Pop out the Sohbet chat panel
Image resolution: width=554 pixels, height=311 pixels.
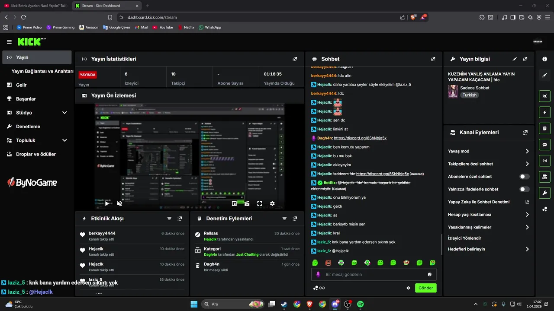(x=433, y=59)
